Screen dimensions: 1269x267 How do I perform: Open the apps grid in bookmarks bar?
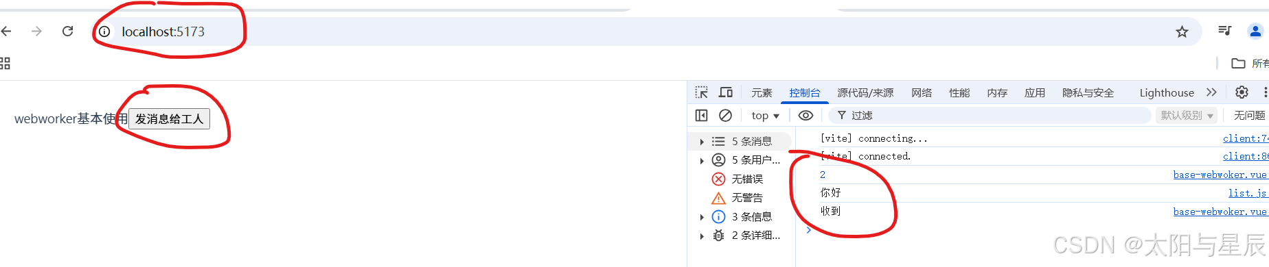[x=5, y=64]
